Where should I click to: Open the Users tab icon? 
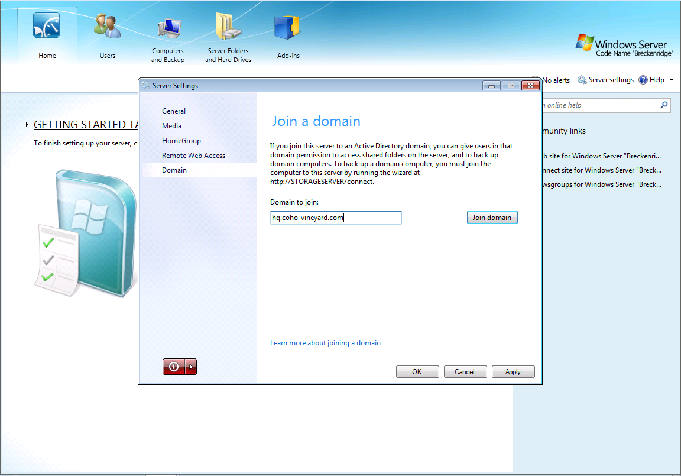click(107, 26)
